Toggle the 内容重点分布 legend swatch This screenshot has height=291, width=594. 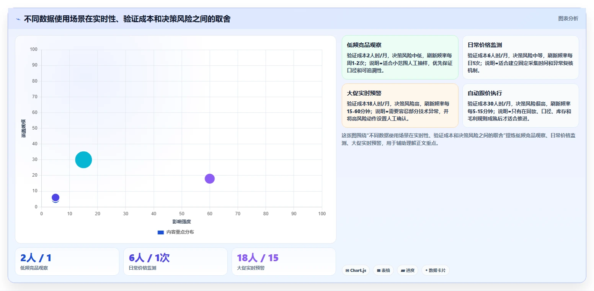pyautogui.click(x=161, y=232)
